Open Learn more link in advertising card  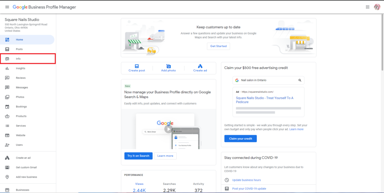click(x=296, y=129)
